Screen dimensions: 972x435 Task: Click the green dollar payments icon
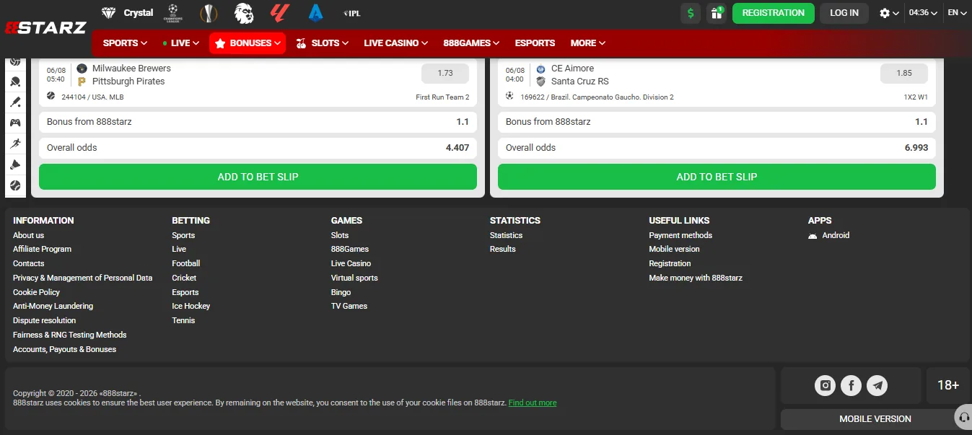pyautogui.click(x=691, y=13)
